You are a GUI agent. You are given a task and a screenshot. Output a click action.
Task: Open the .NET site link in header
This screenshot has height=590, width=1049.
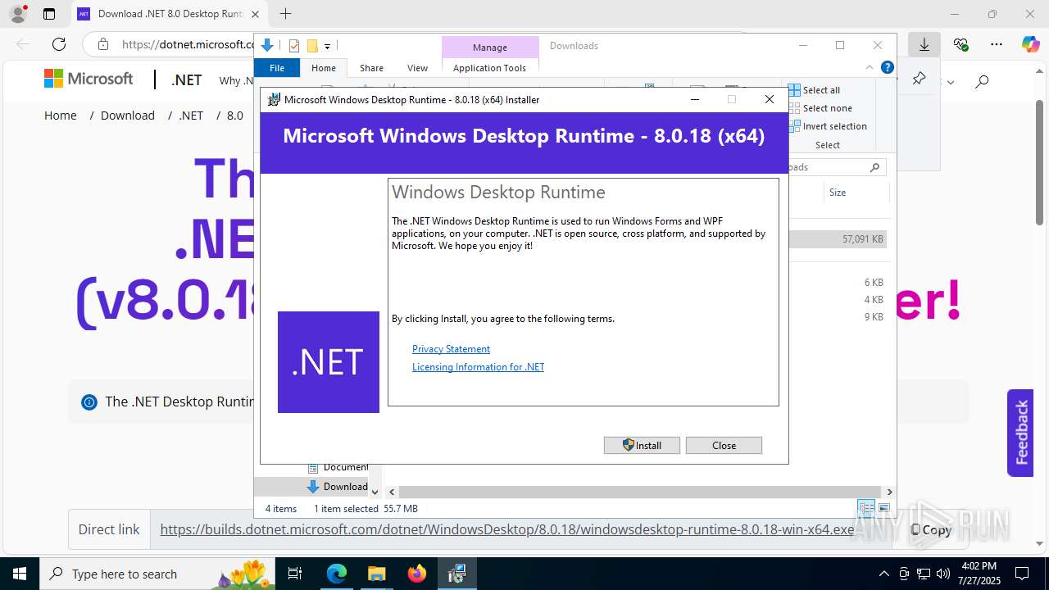[187, 80]
